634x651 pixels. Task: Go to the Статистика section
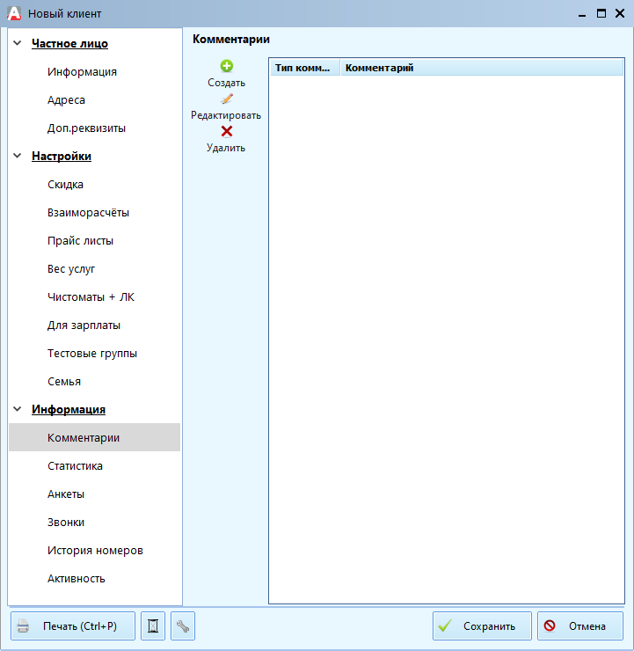(75, 466)
